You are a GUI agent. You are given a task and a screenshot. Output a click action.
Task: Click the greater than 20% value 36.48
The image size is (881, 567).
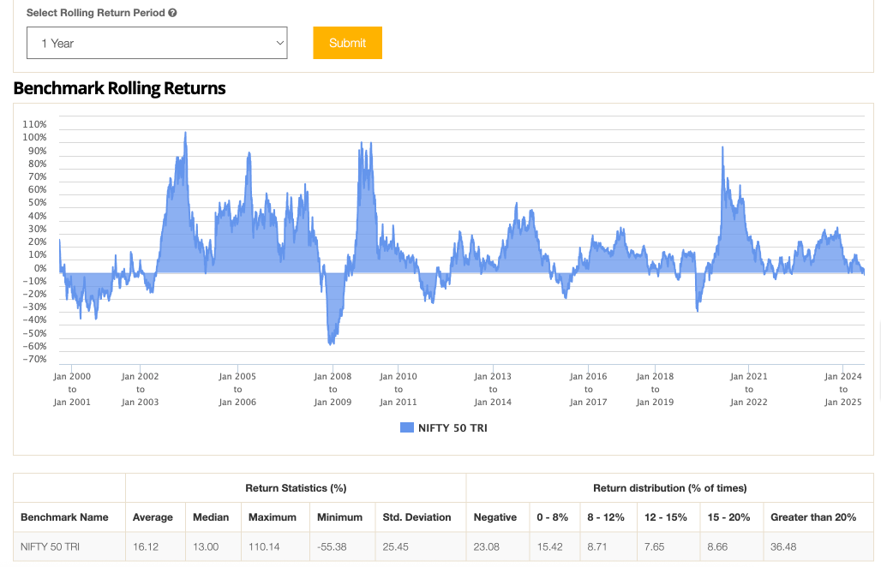pyautogui.click(x=783, y=546)
